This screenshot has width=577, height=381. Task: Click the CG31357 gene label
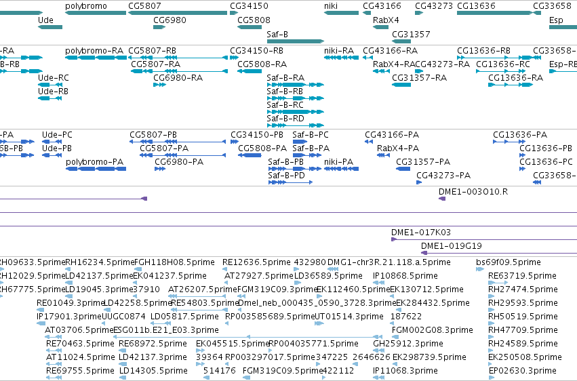(411, 34)
